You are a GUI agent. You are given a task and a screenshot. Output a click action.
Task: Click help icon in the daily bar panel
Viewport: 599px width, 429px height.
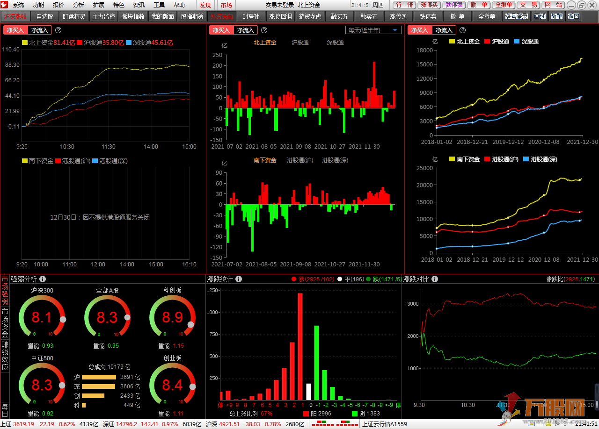(x=264, y=30)
